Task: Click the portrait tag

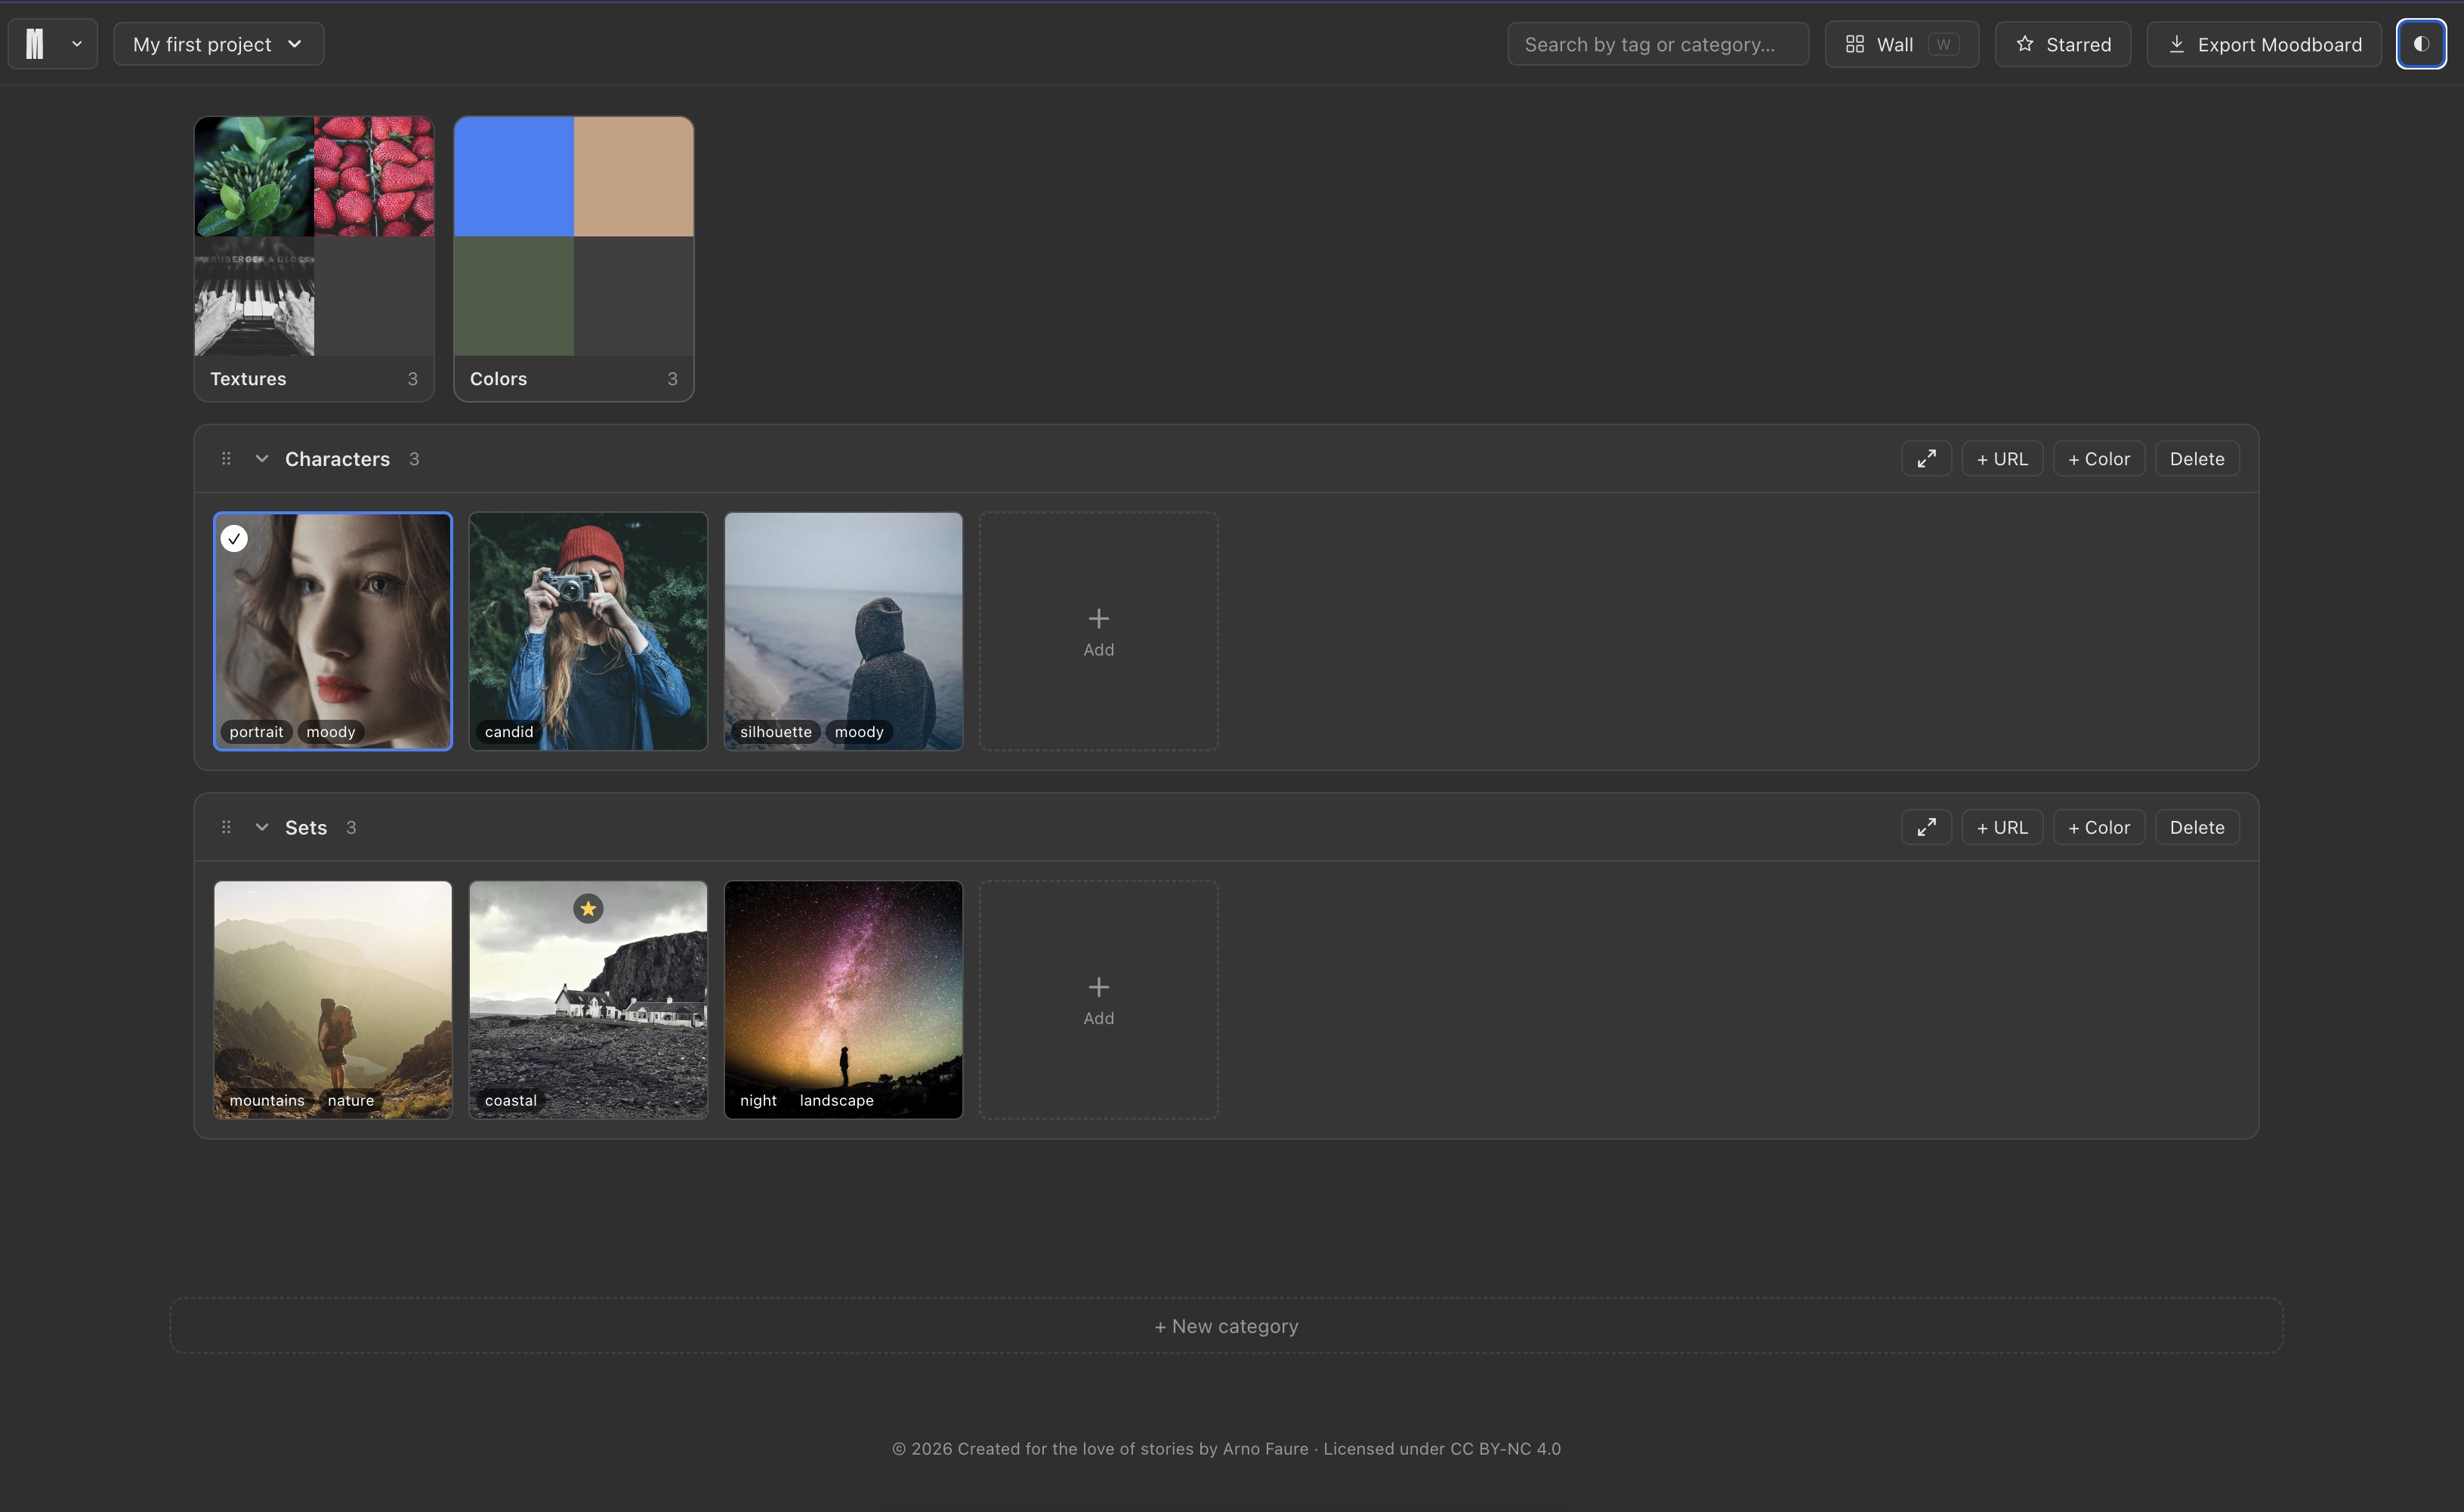Action: [256, 732]
